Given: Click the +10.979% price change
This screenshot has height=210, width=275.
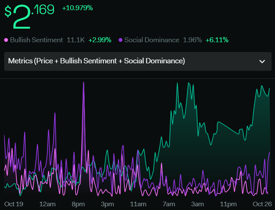Looking at the screenshot, I should [77, 8].
